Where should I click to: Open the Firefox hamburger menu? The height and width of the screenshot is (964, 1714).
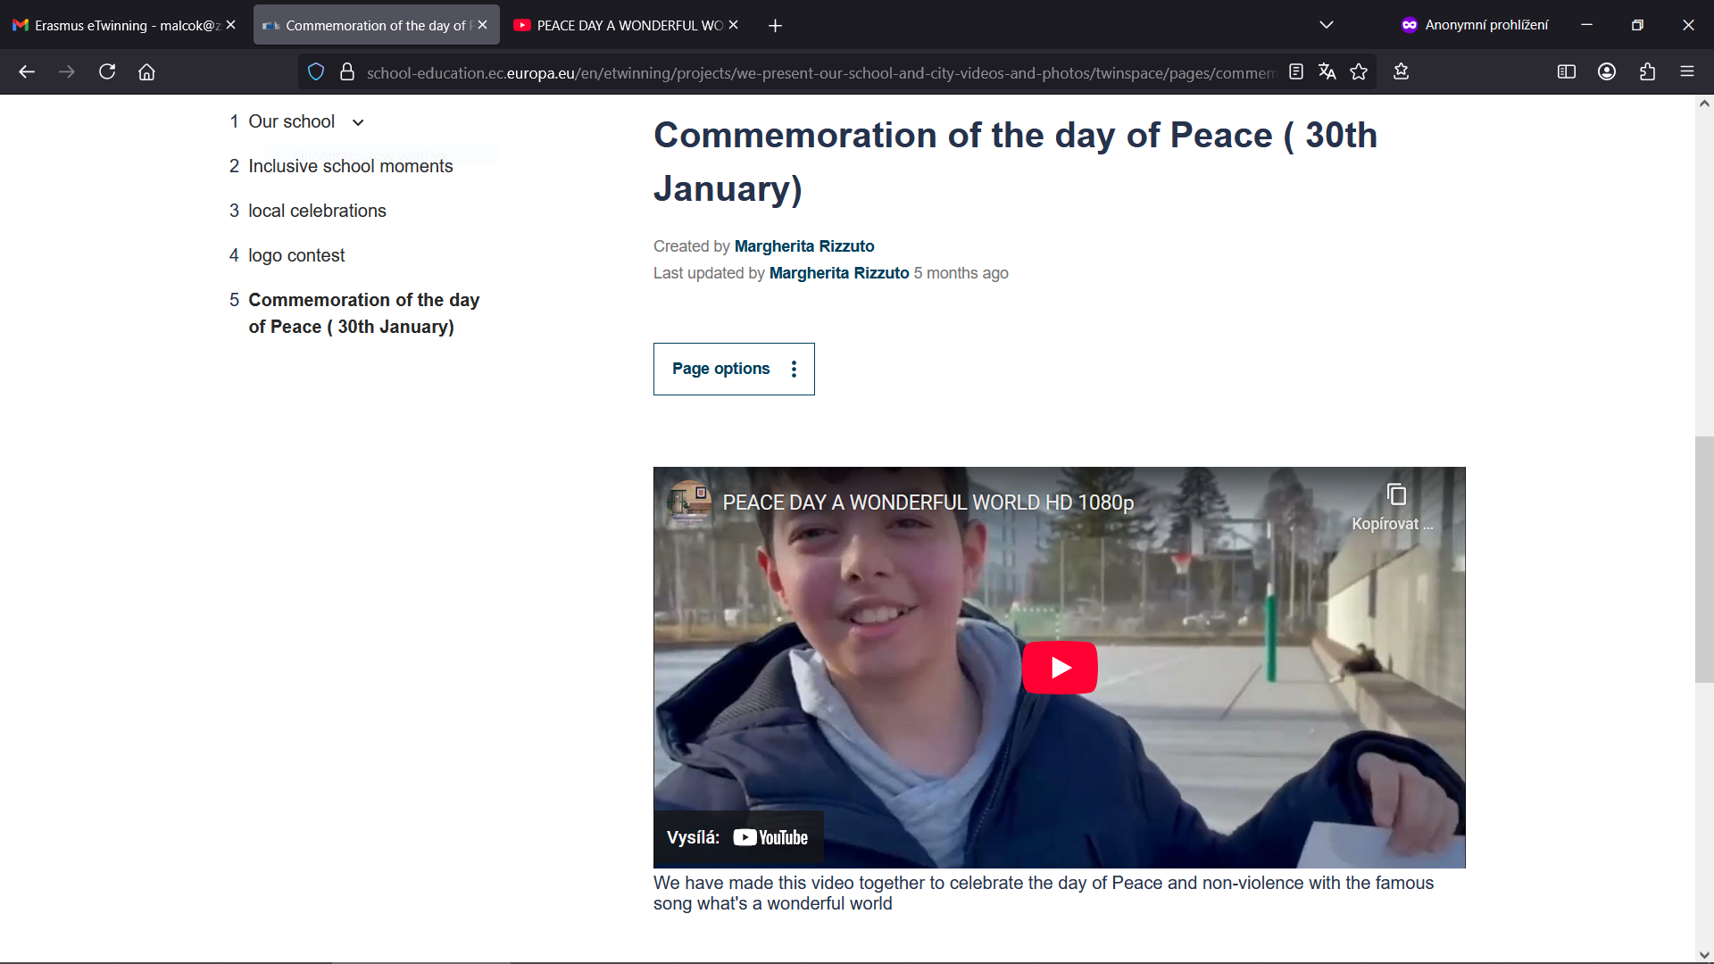1687,71
